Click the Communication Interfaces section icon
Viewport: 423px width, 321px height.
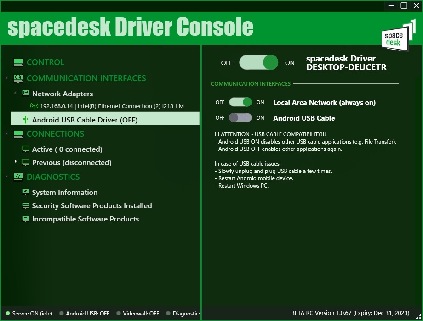click(x=18, y=78)
